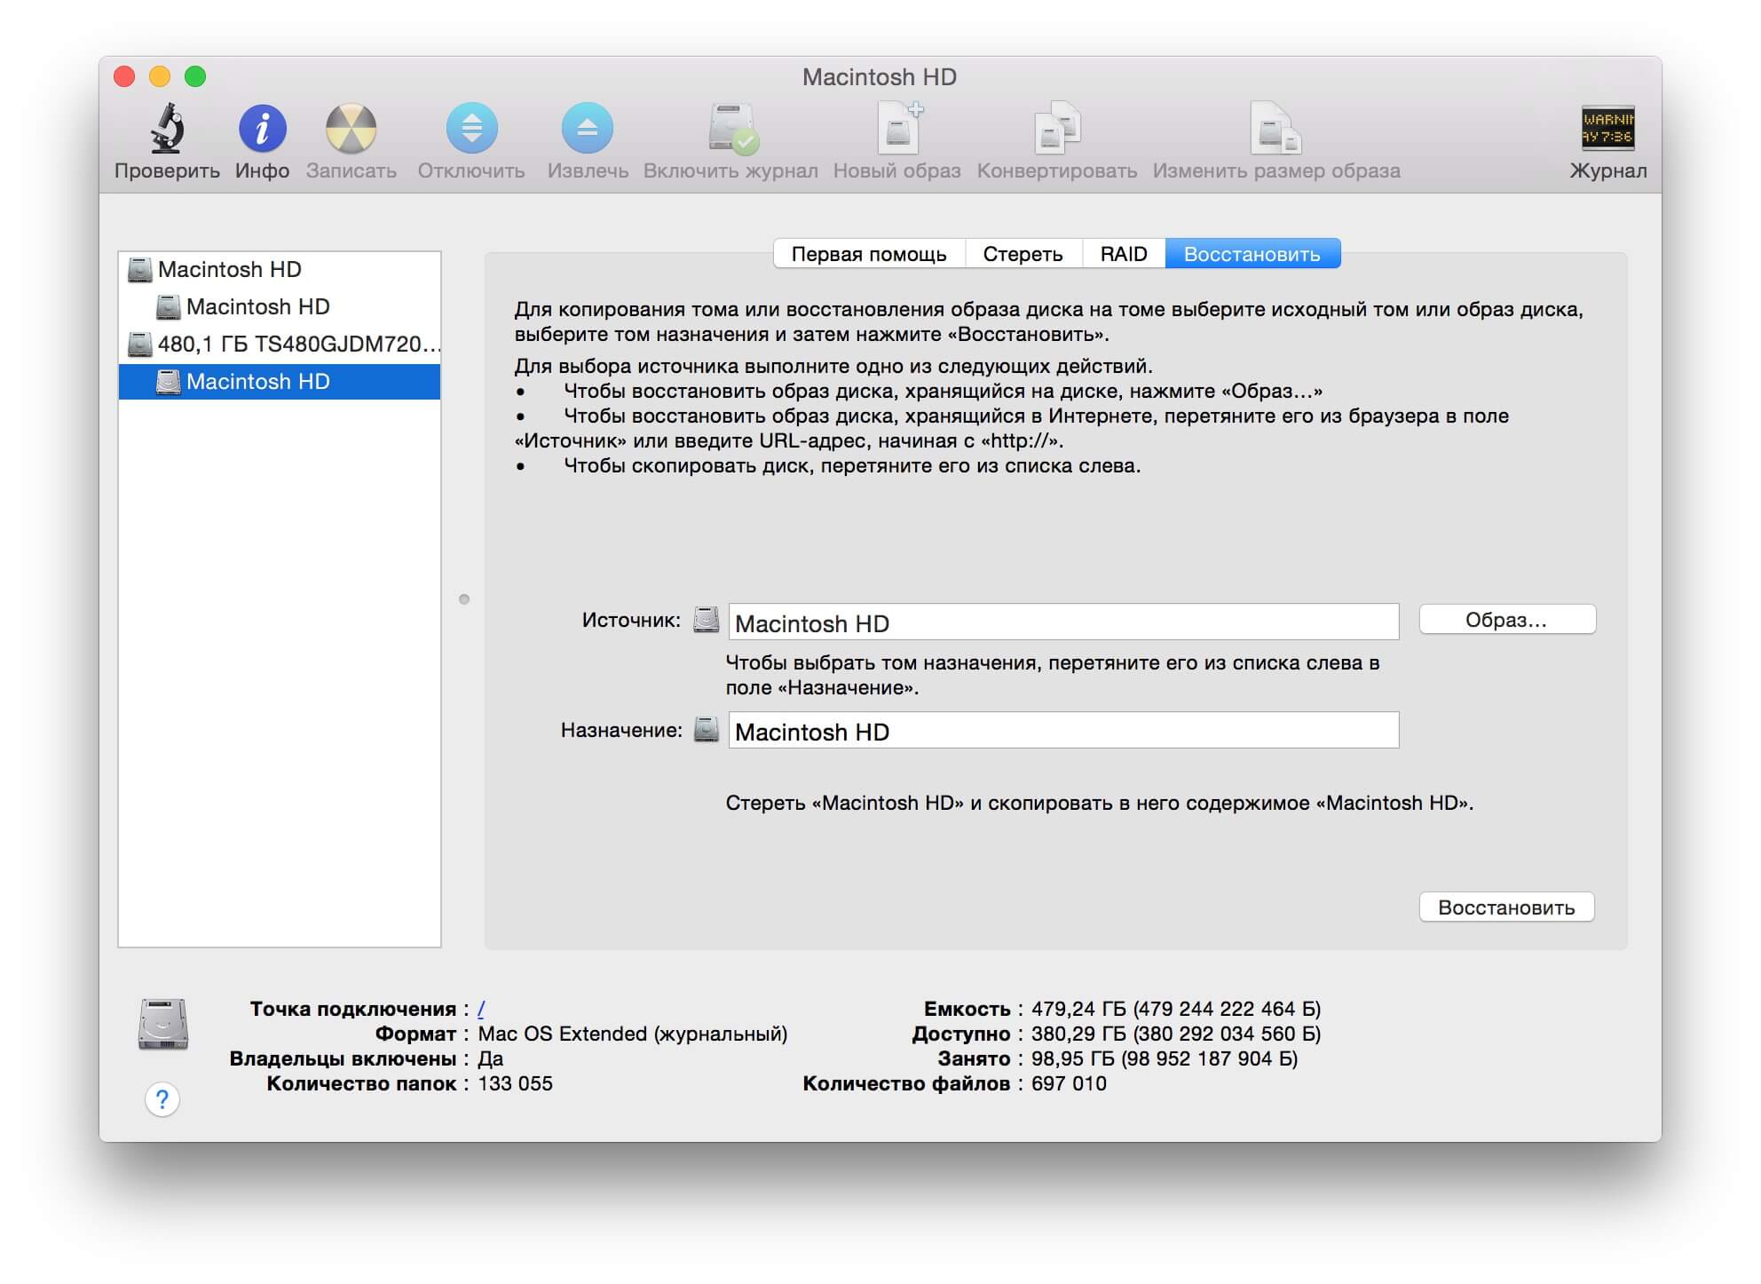
Task: Click the Проверить microscope icon
Action: [167, 129]
